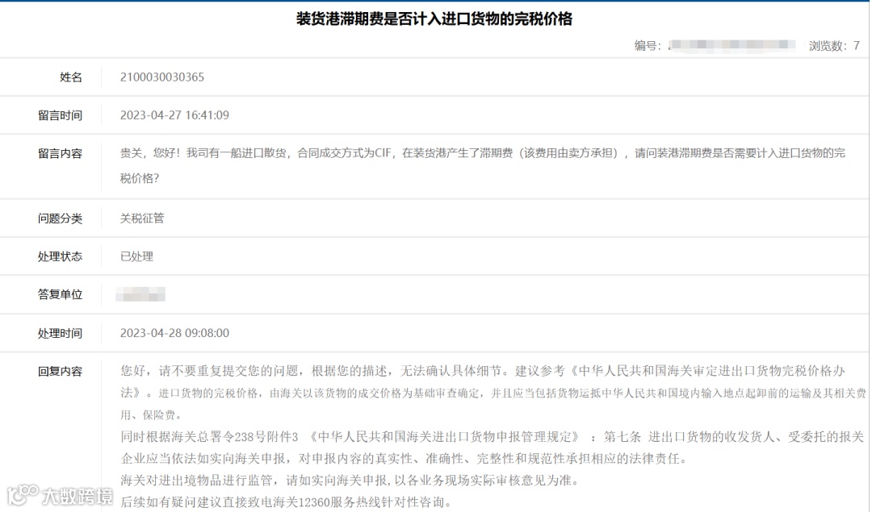Select the status value 已处理
Screen dimensions: 872x512
tap(136, 256)
